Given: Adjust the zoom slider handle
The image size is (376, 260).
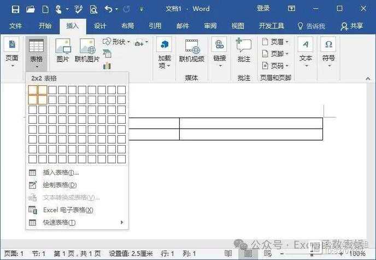Looking at the screenshot, I should pos(312,253).
